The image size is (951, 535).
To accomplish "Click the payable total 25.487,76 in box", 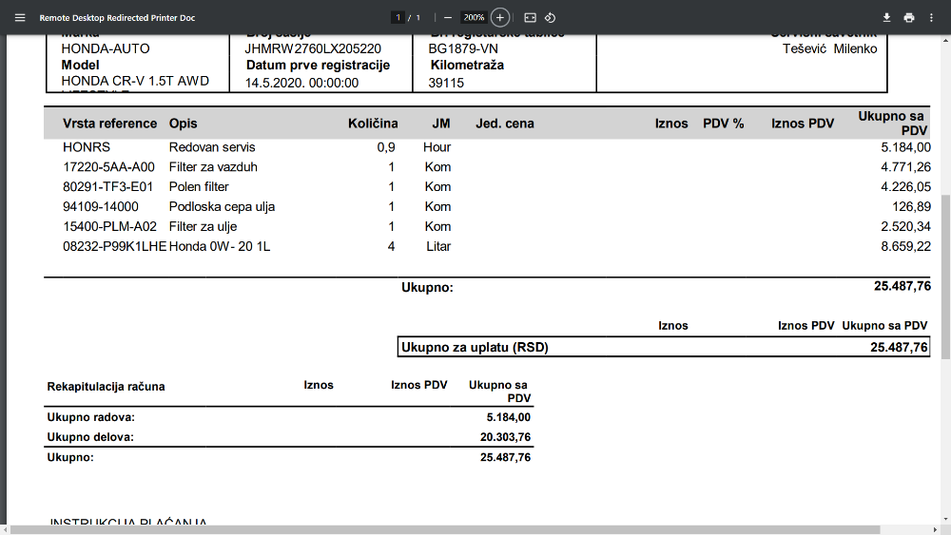I will point(899,348).
